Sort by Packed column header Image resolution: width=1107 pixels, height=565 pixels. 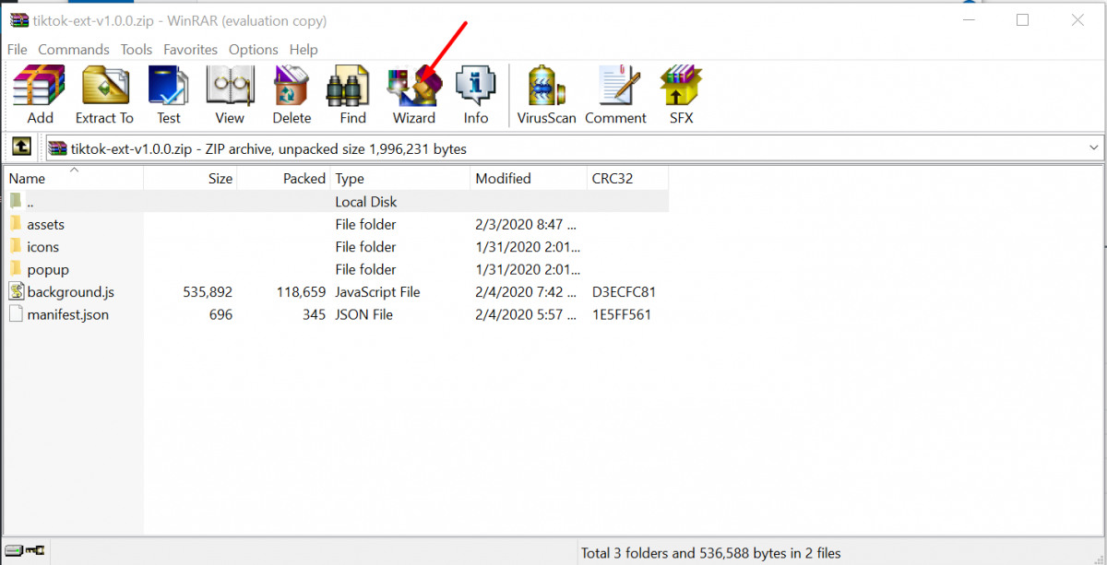click(x=284, y=179)
